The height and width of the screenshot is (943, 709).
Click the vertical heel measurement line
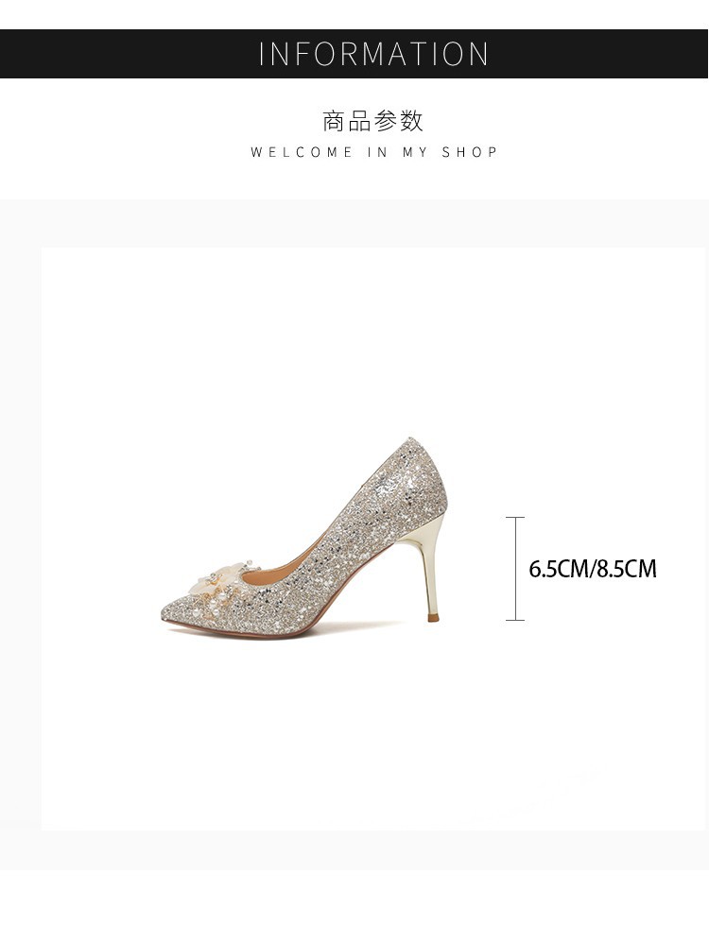(515, 568)
